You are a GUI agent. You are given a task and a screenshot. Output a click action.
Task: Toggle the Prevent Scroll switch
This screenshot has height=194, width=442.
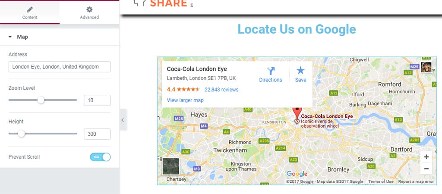coord(100,157)
